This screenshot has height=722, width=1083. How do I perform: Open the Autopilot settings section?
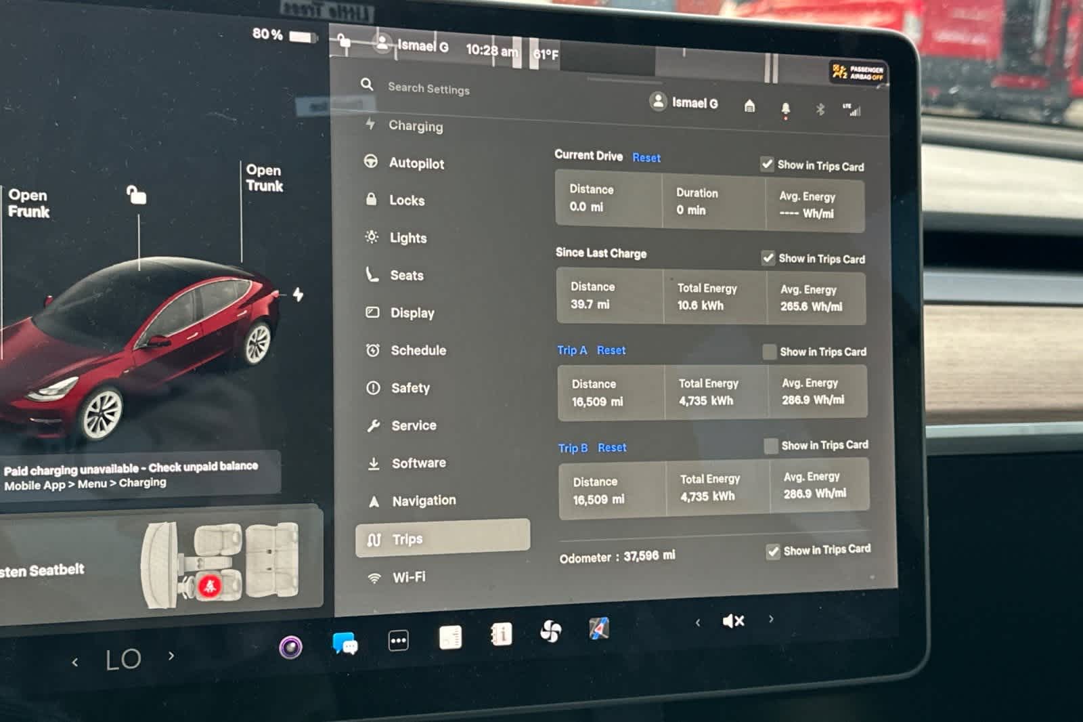(416, 163)
